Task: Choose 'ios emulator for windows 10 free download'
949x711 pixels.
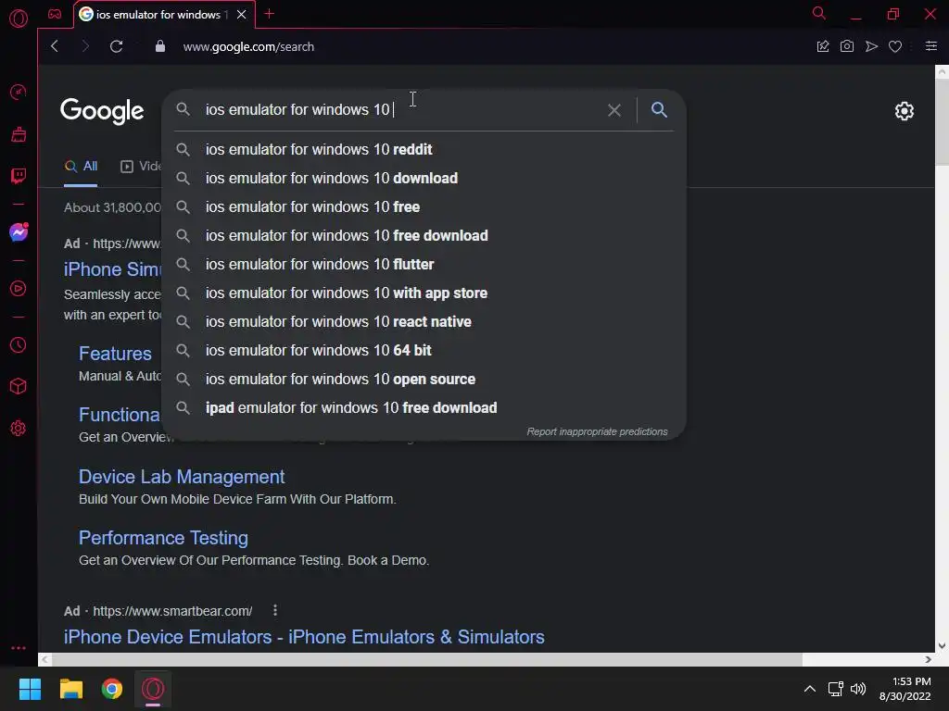Action: (424, 236)
